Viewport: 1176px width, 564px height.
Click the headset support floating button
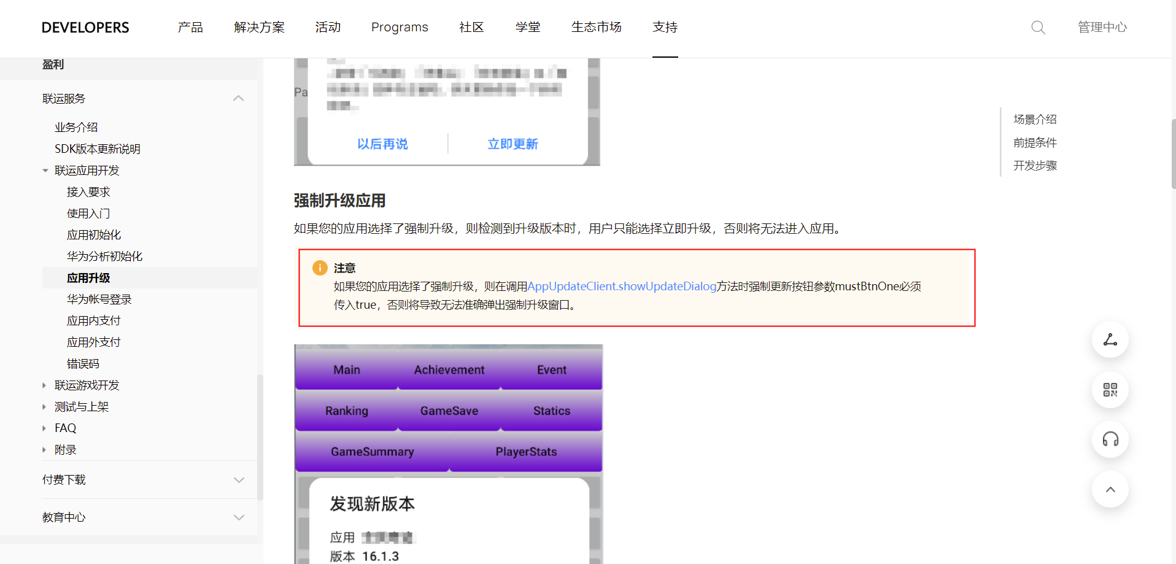(1110, 439)
